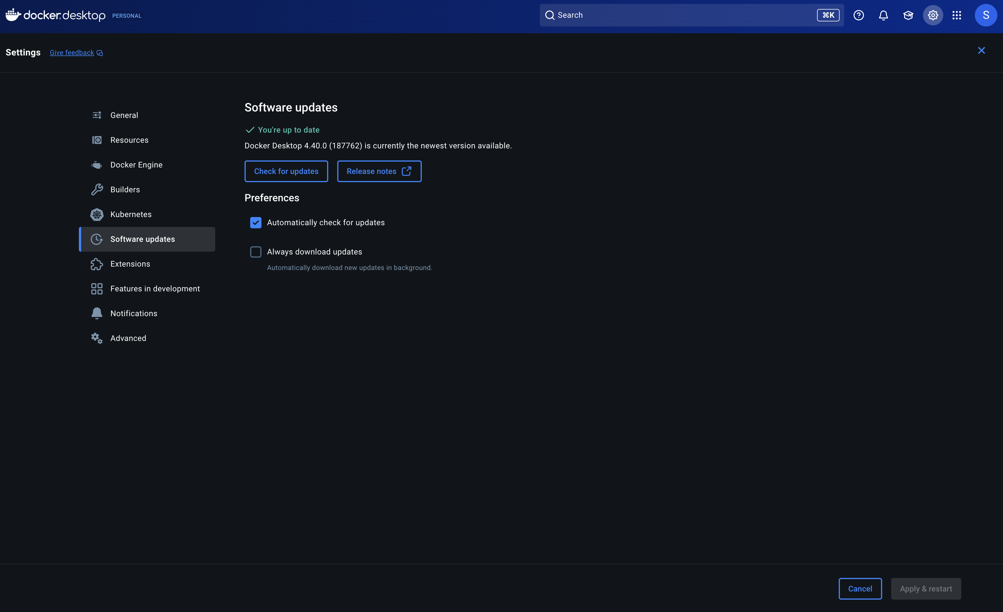Open the Give feedback link

72,52
